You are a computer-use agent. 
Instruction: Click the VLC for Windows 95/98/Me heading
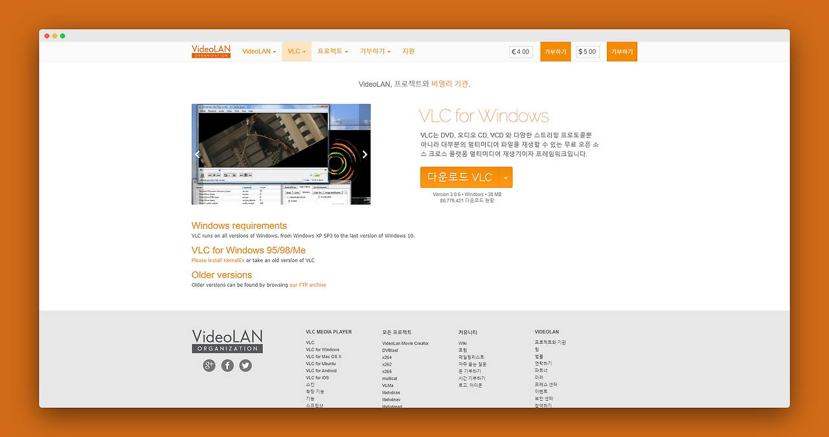tap(249, 250)
